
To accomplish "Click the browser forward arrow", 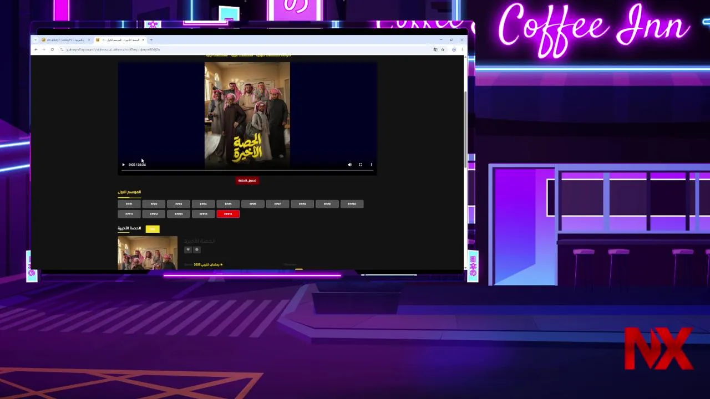I will [x=44, y=49].
